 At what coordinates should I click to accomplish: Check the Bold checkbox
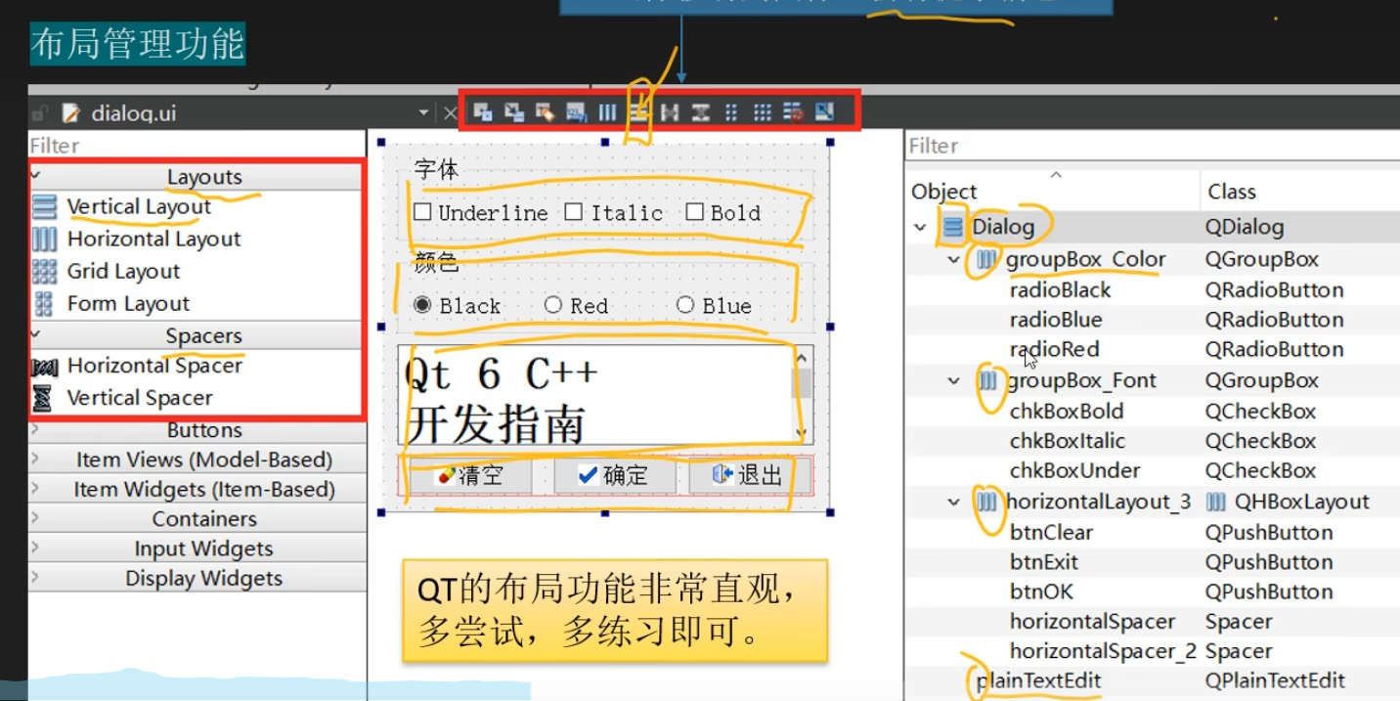694,212
